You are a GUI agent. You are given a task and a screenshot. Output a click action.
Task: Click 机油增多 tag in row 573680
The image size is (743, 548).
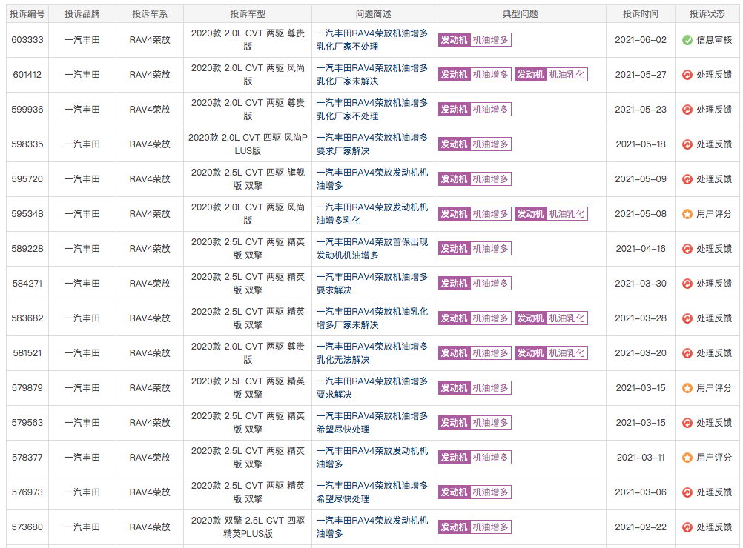click(490, 527)
